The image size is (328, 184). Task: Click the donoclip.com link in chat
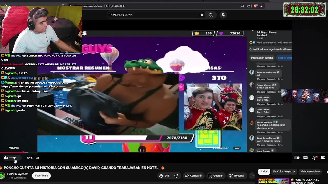click(28, 87)
